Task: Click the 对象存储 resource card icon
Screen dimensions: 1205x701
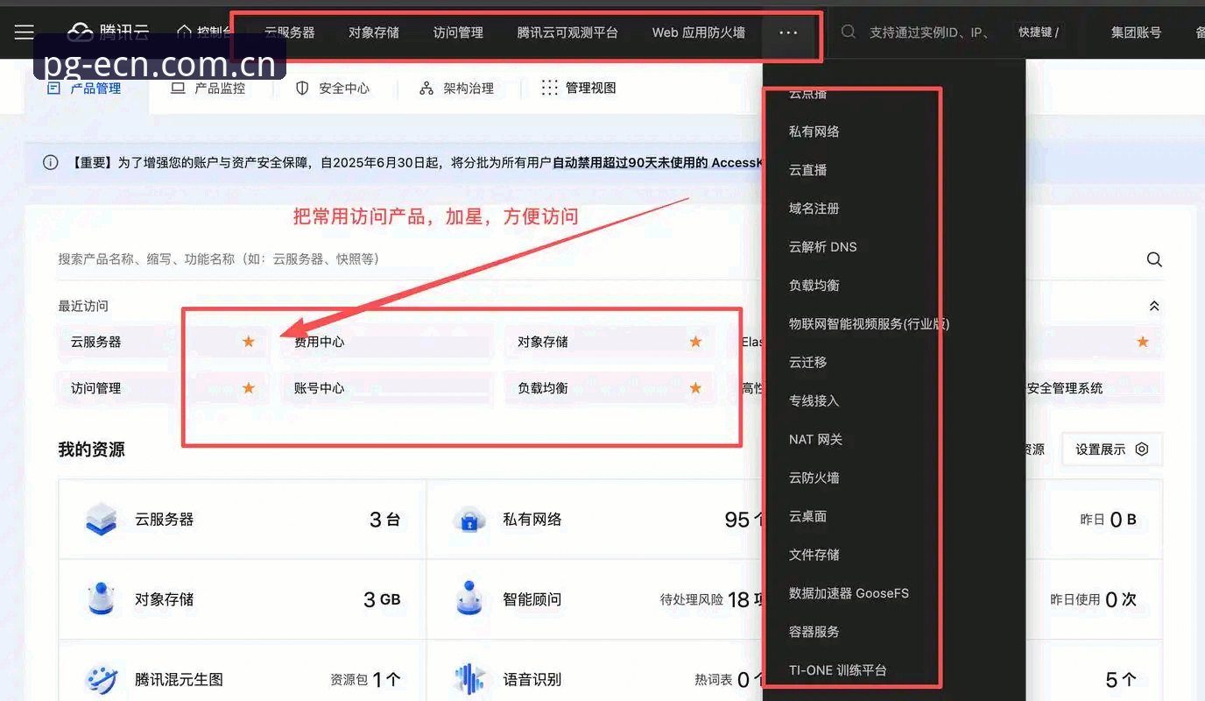Action: [x=102, y=599]
